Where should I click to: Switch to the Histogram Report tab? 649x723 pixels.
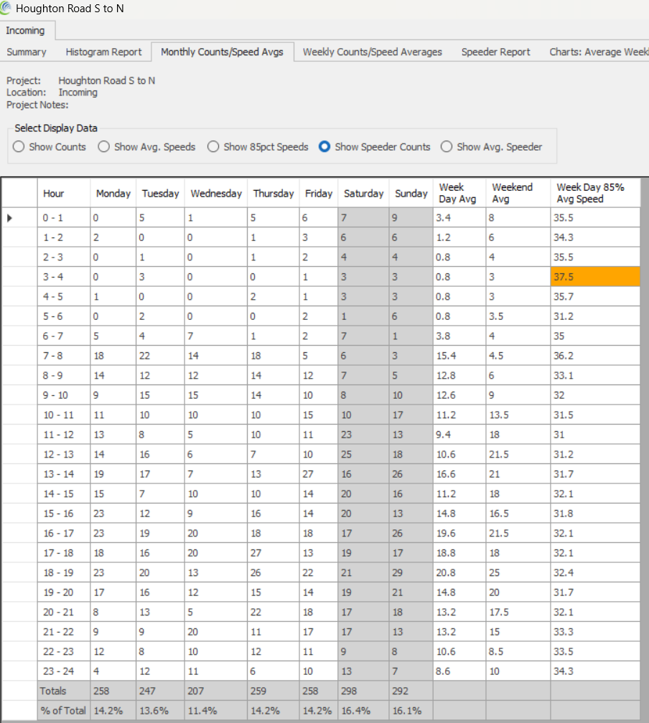[x=103, y=52]
